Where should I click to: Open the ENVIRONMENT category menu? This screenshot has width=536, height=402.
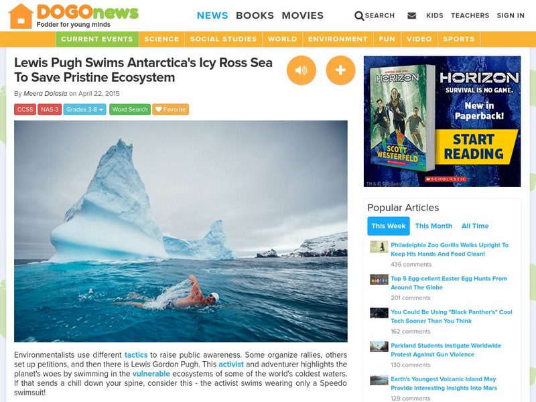(338, 39)
